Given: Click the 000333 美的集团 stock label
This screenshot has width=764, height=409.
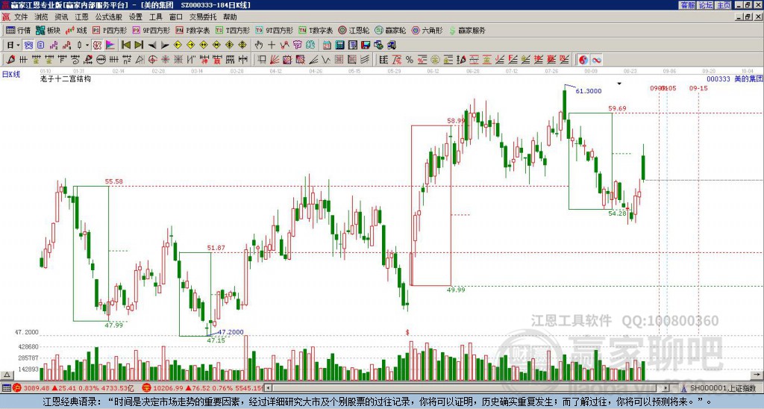Looking at the screenshot, I should [734, 78].
